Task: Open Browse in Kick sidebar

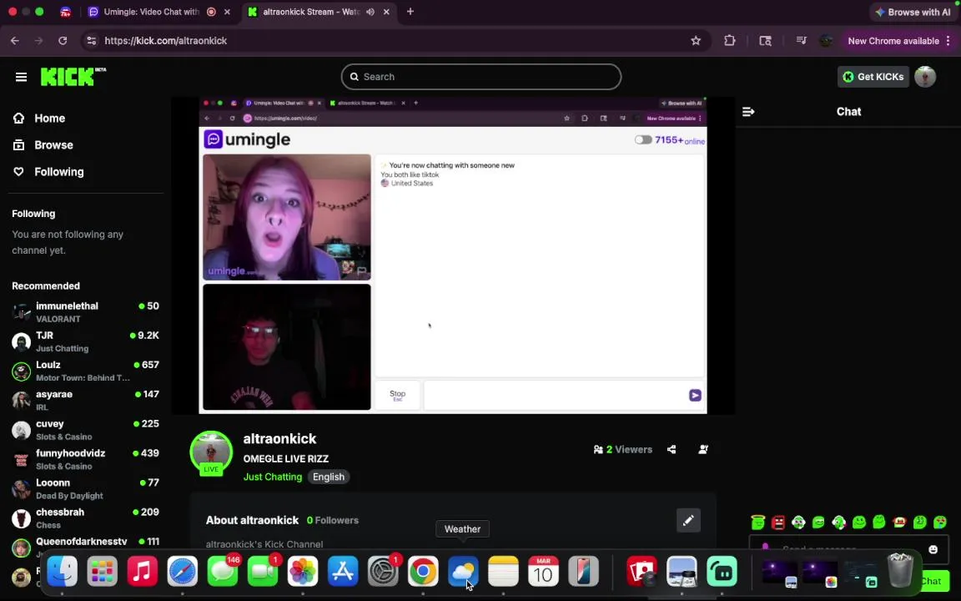Action: 43,145
